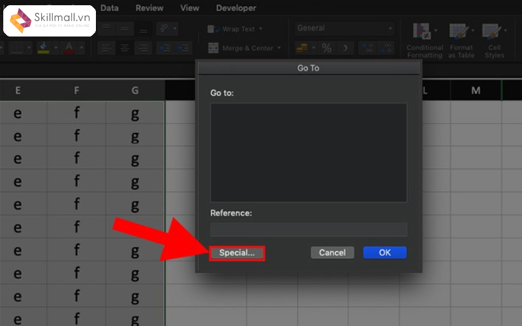Center text horizontally

click(125, 48)
